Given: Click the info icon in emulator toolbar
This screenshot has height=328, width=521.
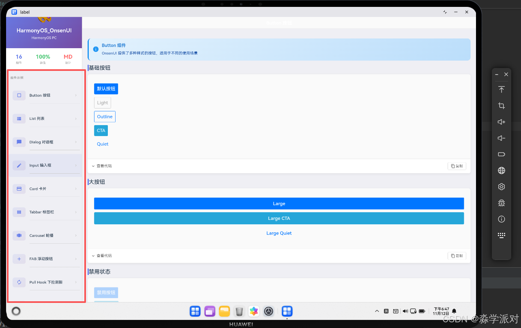Looking at the screenshot, I should click(x=502, y=219).
